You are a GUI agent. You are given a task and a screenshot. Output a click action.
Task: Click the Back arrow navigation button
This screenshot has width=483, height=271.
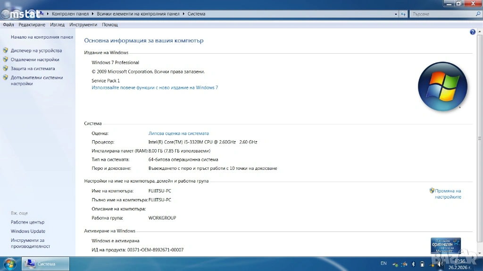7,14
